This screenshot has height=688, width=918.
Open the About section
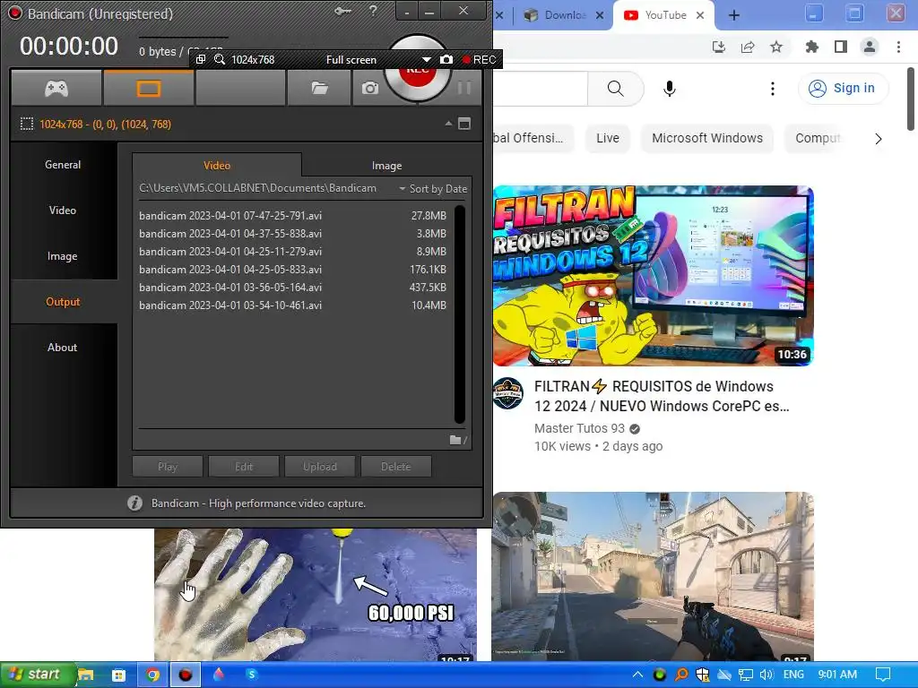click(x=63, y=347)
